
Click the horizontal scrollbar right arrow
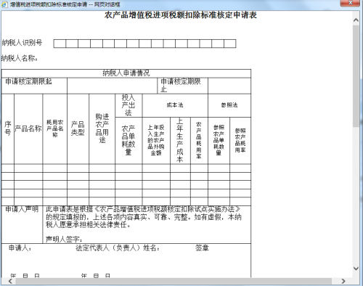click(343, 281)
